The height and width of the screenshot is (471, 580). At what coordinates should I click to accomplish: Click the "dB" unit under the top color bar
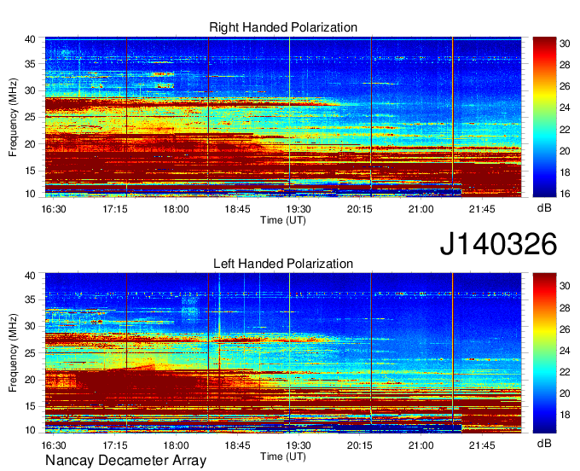click(544, 208)
